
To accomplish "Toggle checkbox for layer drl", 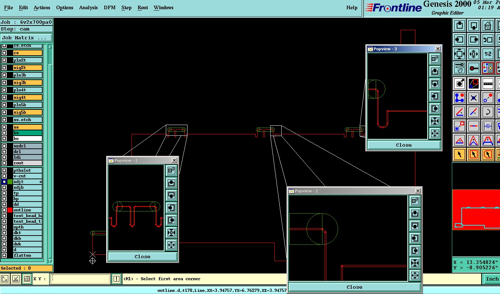I will pyautogui.click(x=4, y=152).
